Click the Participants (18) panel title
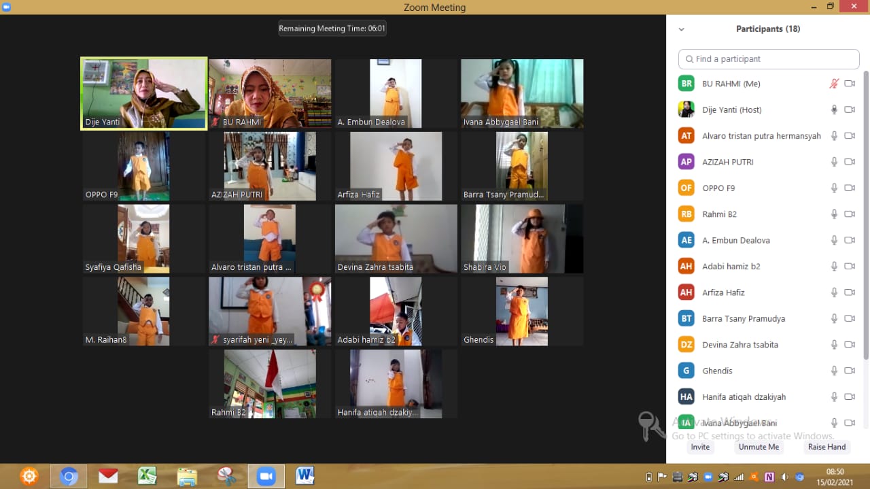The width and height of the screenshot is (870, 489). pyautogui.click(x=768, y=29)
